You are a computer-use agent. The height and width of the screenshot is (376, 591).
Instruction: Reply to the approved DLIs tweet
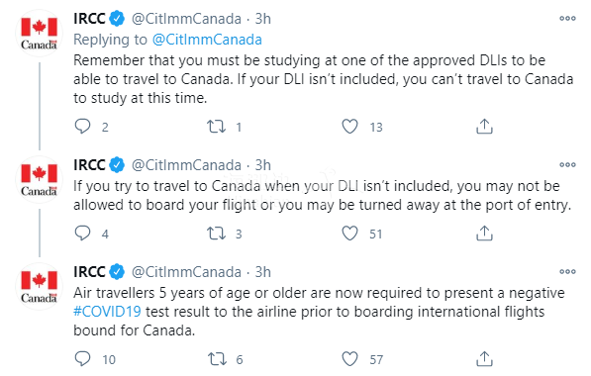(x=82, y=127)
